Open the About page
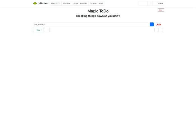 pos(160,3)
